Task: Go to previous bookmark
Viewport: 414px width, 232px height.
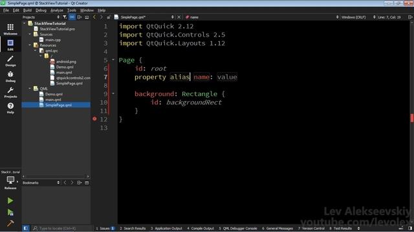Action: coord(65,182)
